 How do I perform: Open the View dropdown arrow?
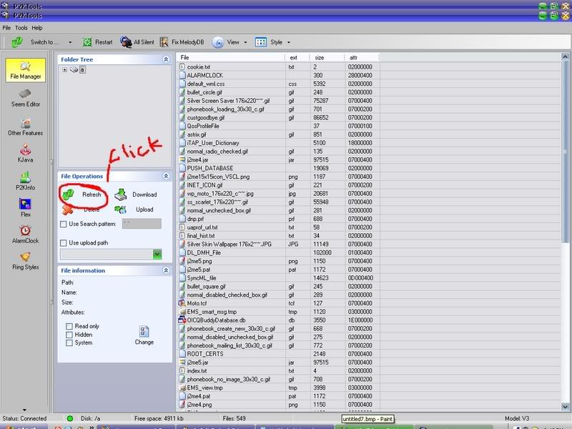click(245, 42)
